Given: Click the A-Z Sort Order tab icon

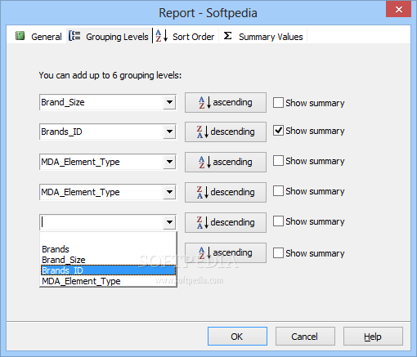Looking at the screenshot, I should (x=162, y=36).
